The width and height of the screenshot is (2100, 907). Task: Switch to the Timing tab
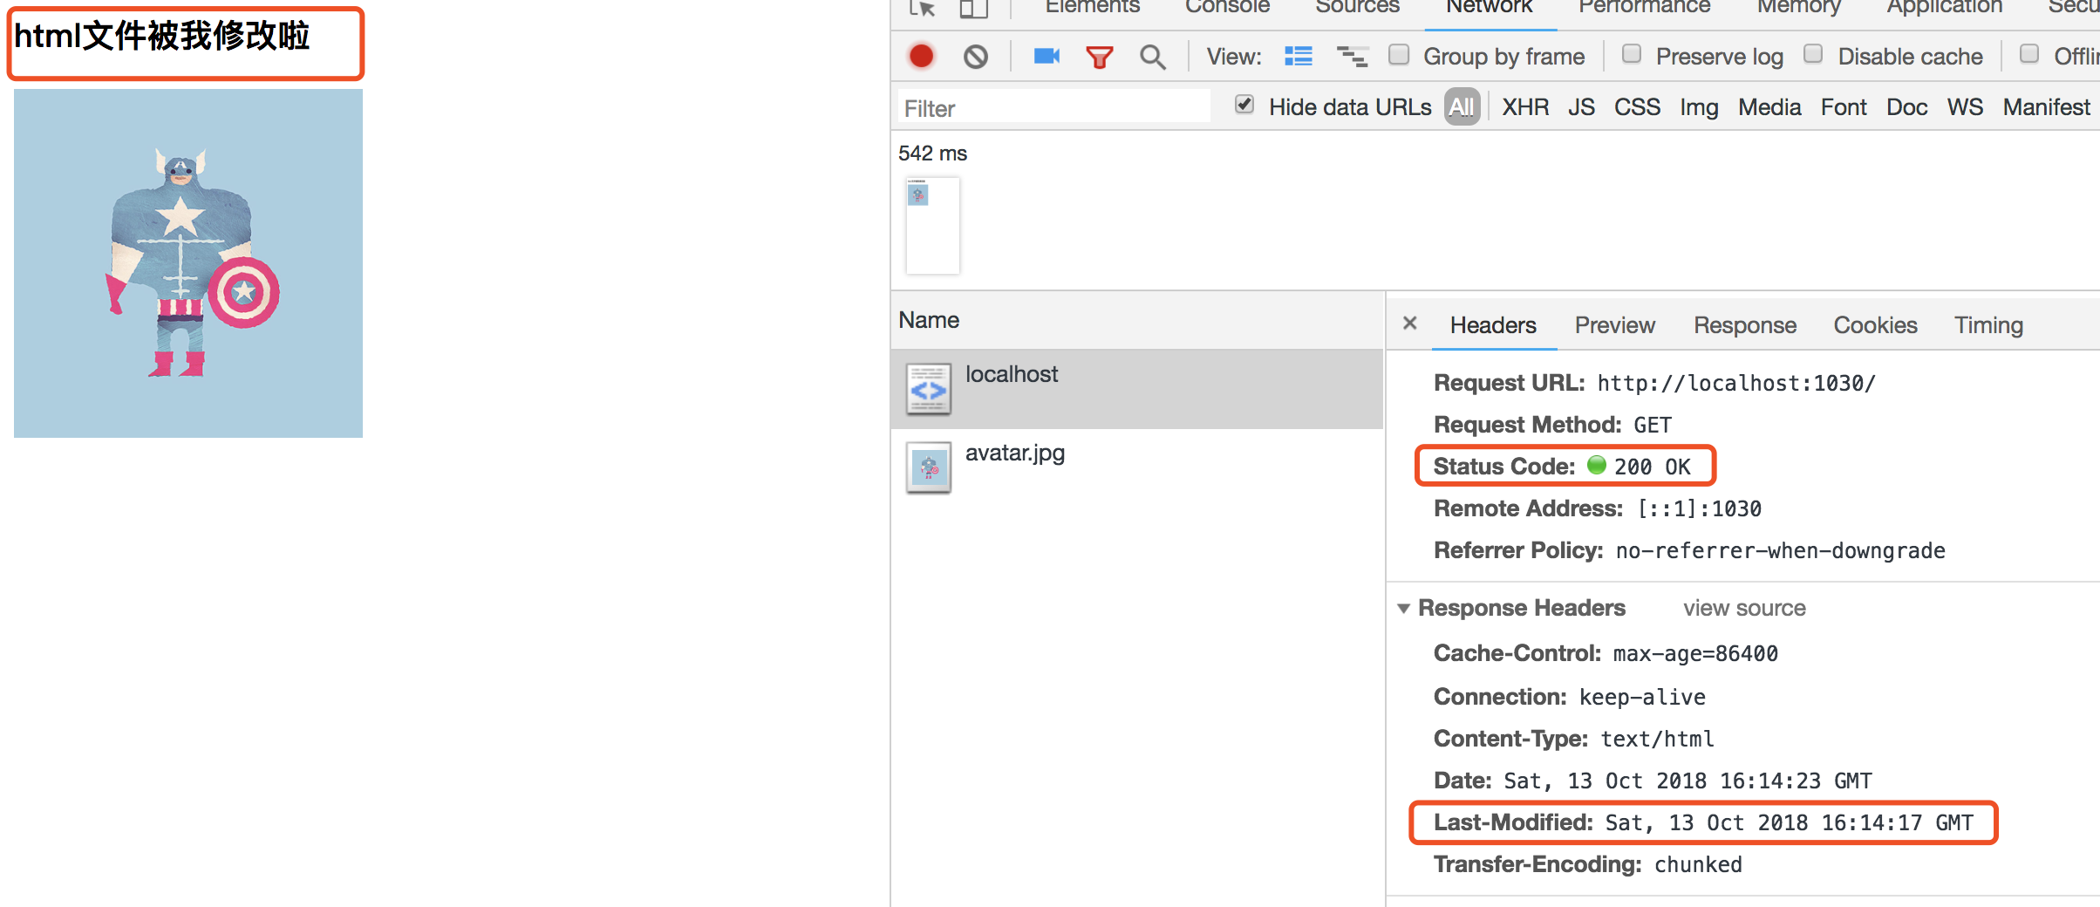tap(1987, 325)
